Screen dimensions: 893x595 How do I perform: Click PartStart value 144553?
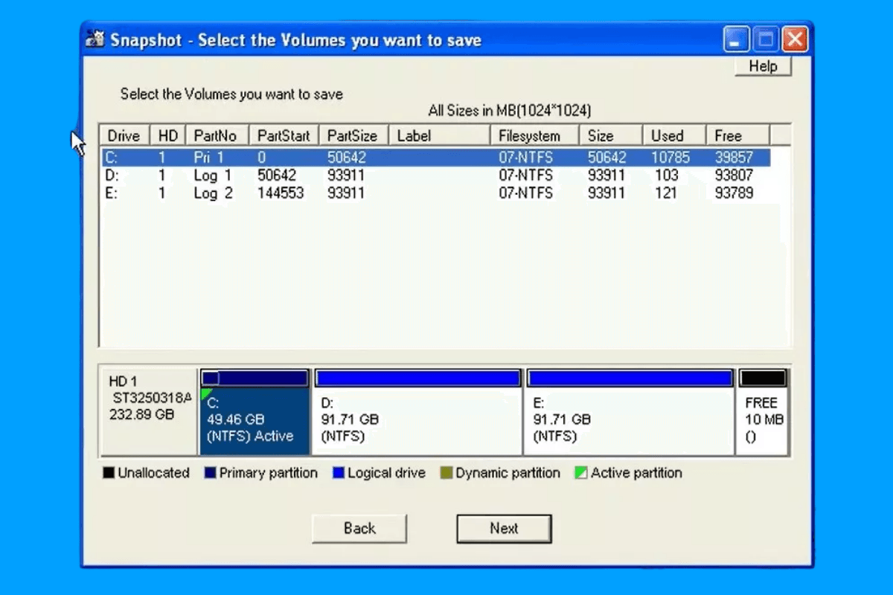(281, 193)
